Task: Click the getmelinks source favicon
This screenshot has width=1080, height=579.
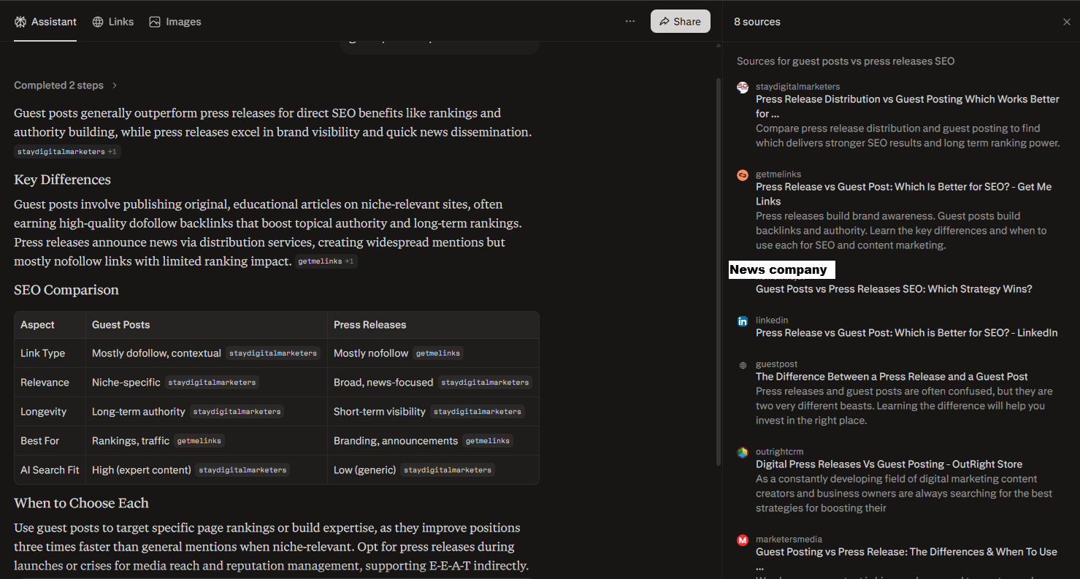Action: (x=743, y=175)
